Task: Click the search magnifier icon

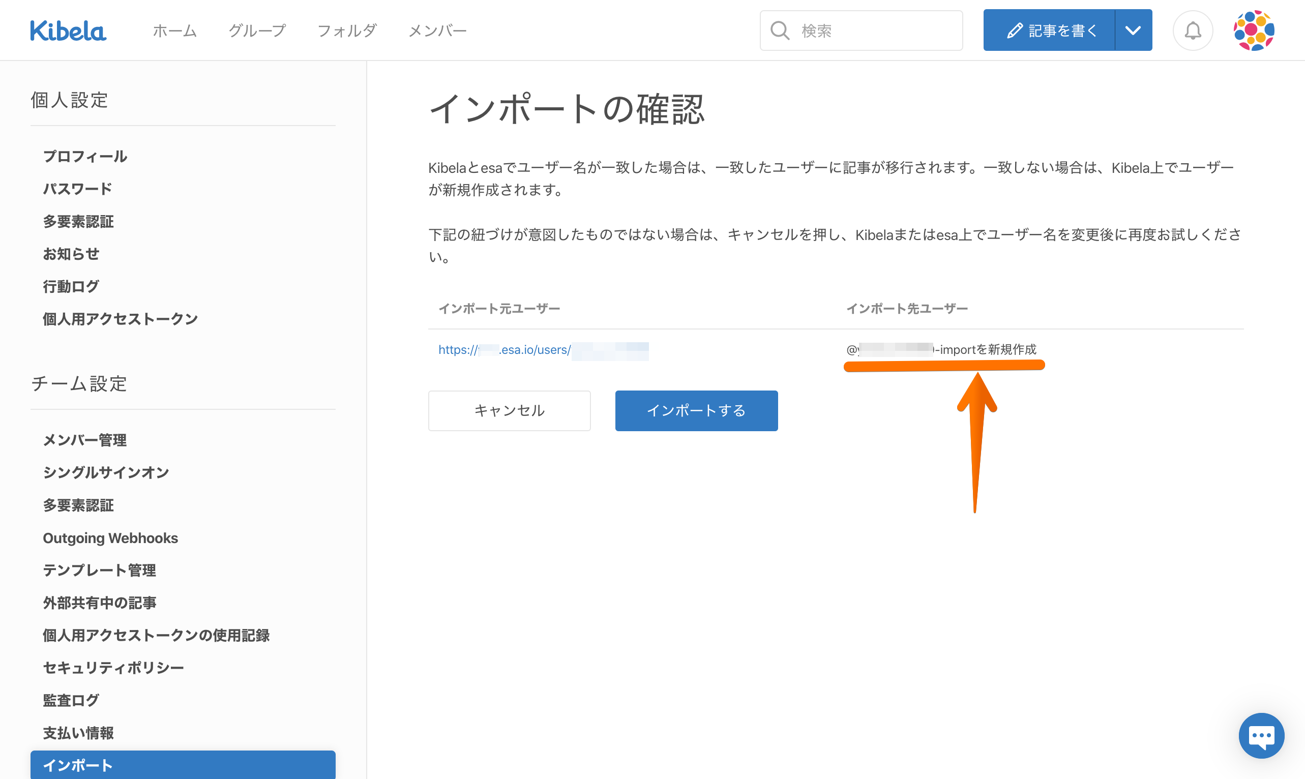Action: coord(780,31)
